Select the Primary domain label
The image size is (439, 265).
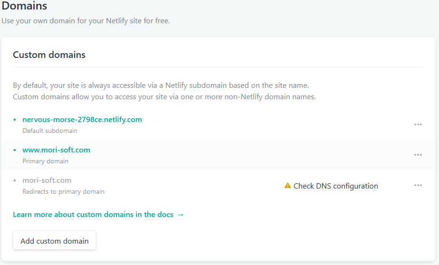(45, 161)
